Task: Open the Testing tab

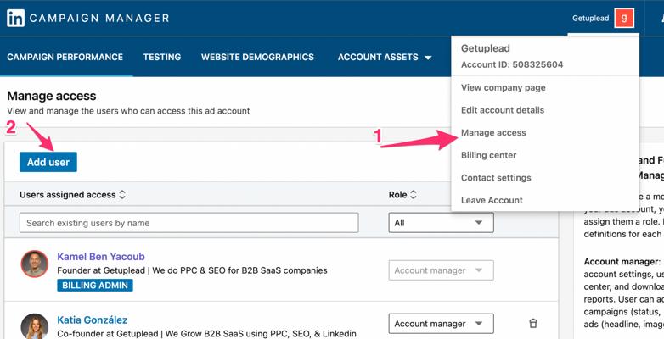Action: click(x=161, y=58)
